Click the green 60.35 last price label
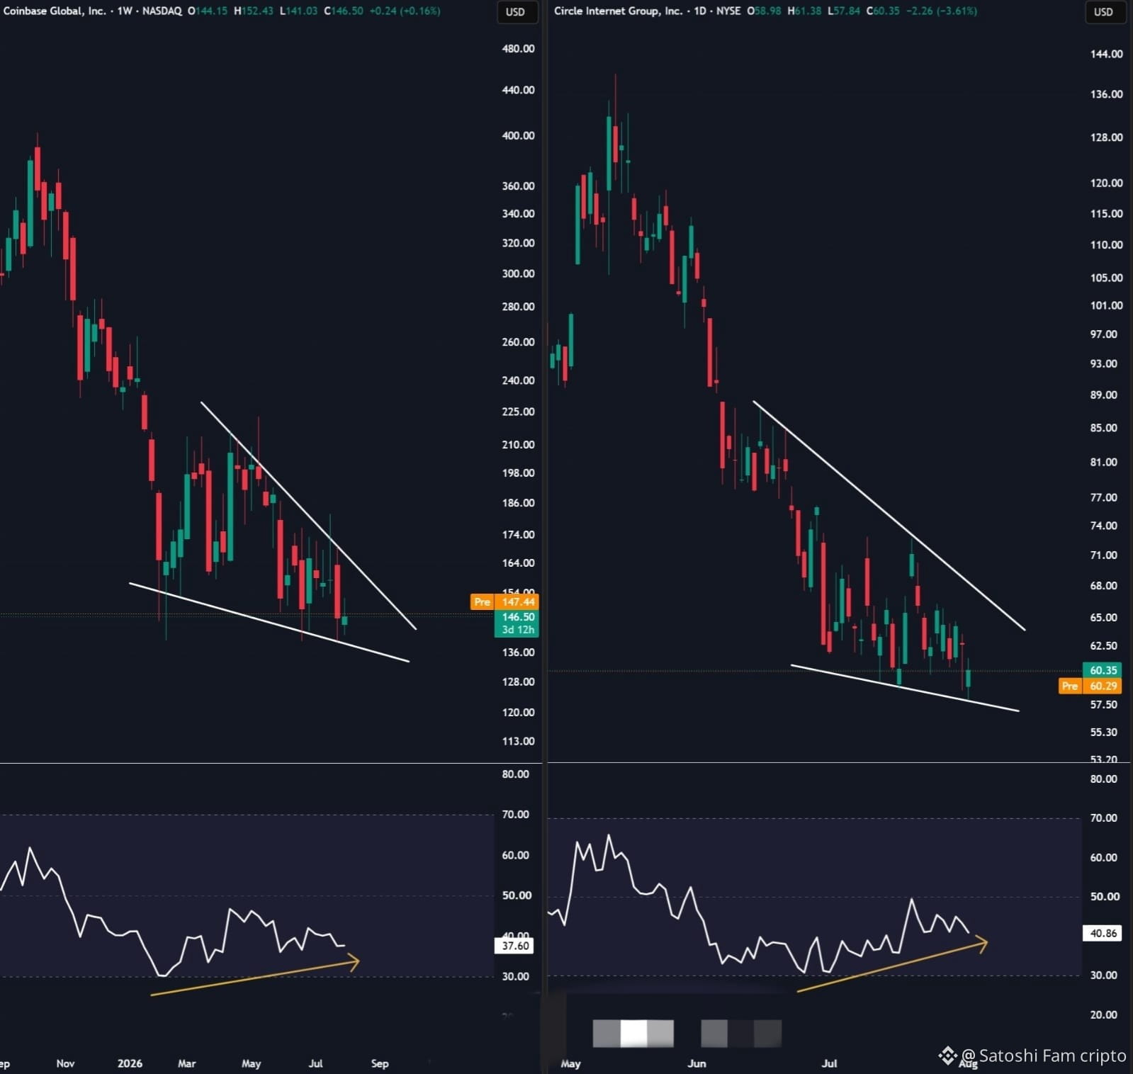 [x=1103, y=670]
